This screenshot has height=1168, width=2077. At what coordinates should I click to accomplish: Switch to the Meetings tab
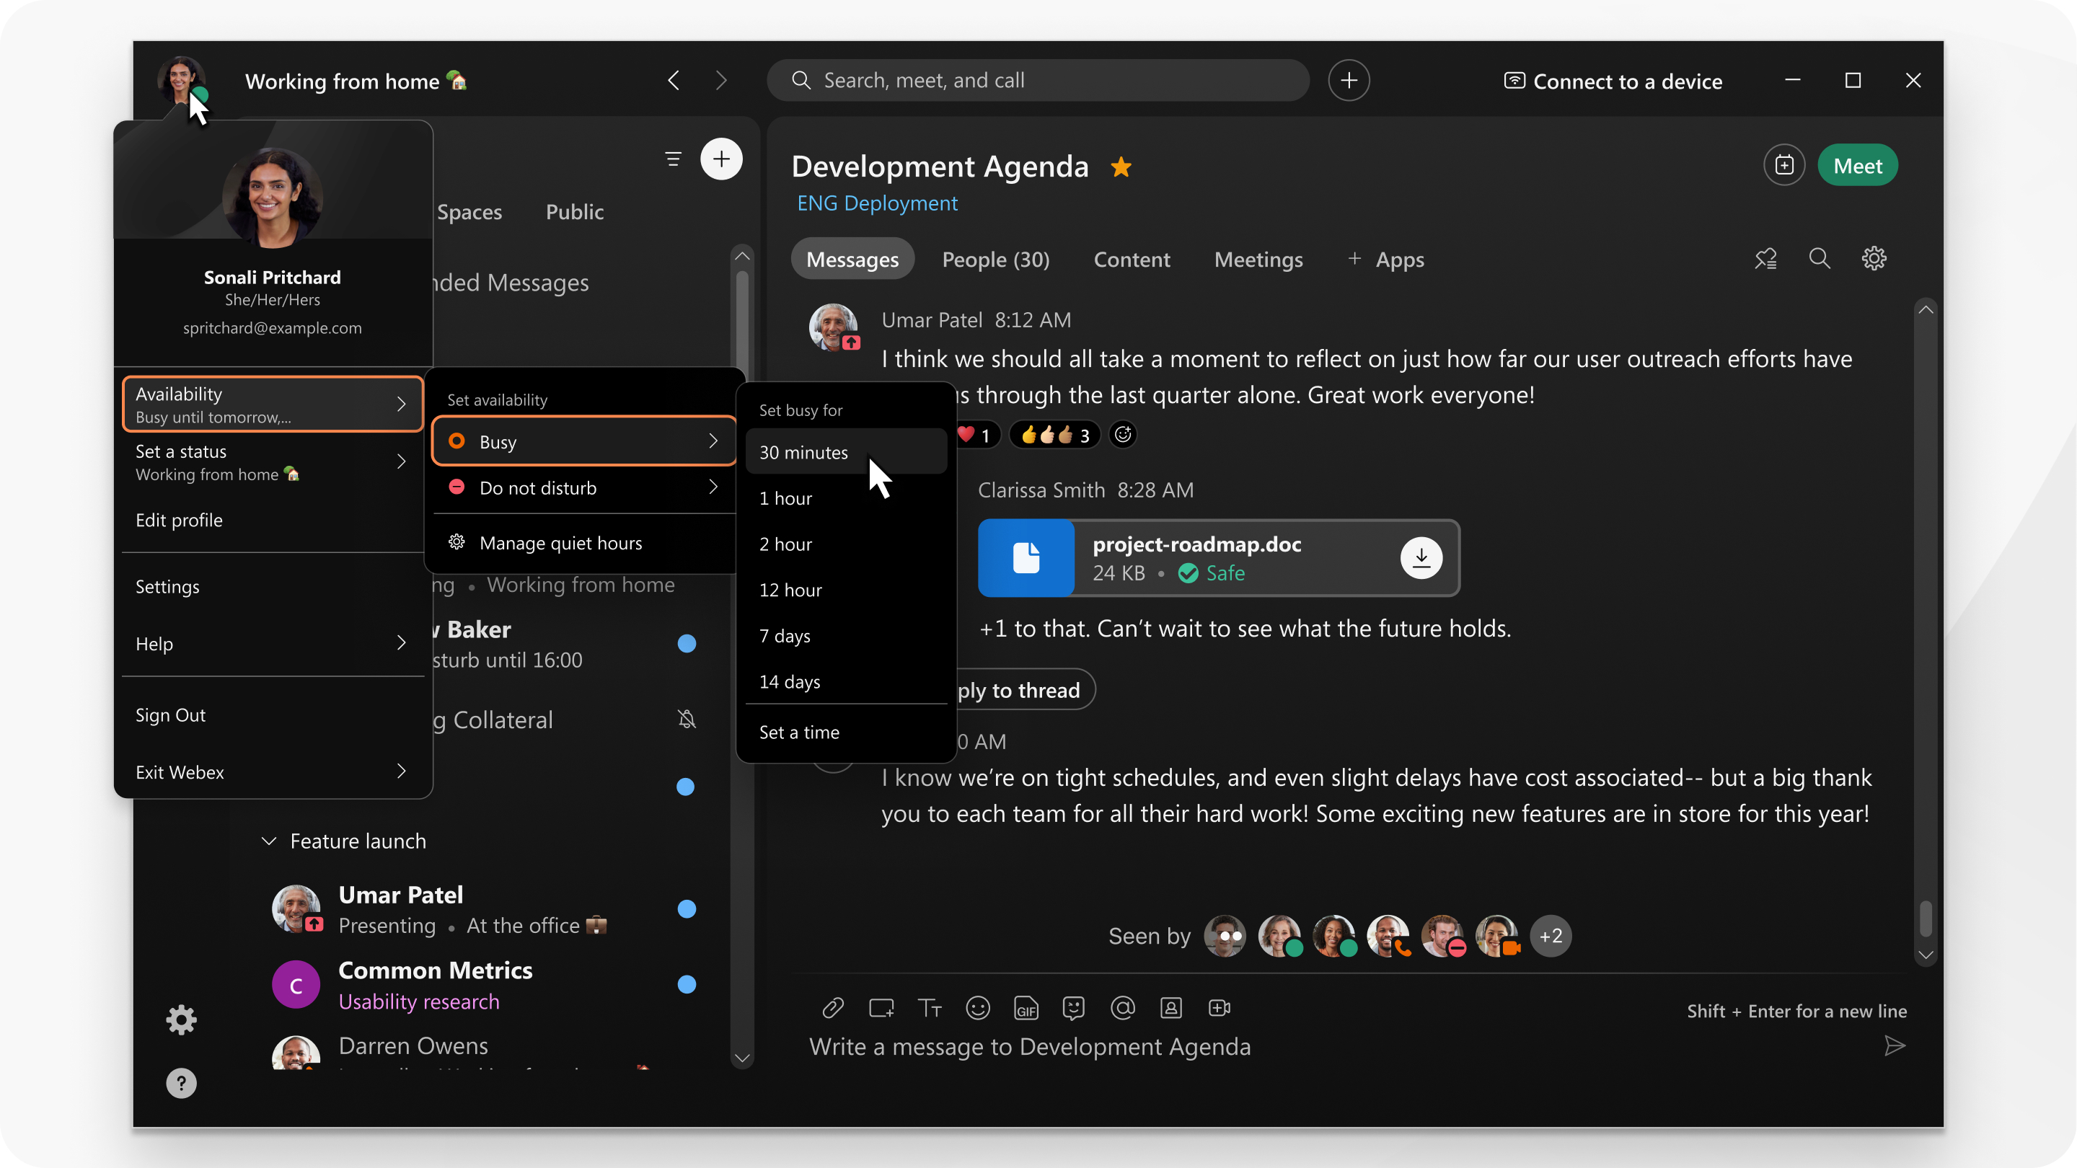click(x=1257, y=258)
